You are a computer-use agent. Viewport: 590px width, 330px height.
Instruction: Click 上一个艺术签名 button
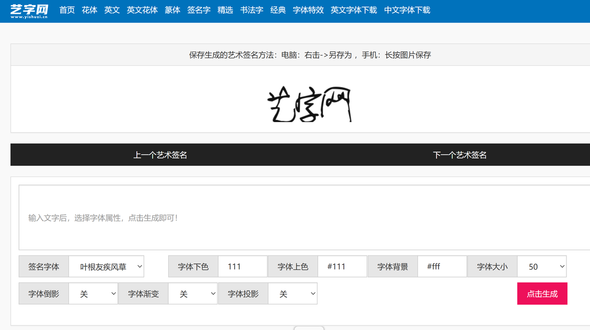160,155
